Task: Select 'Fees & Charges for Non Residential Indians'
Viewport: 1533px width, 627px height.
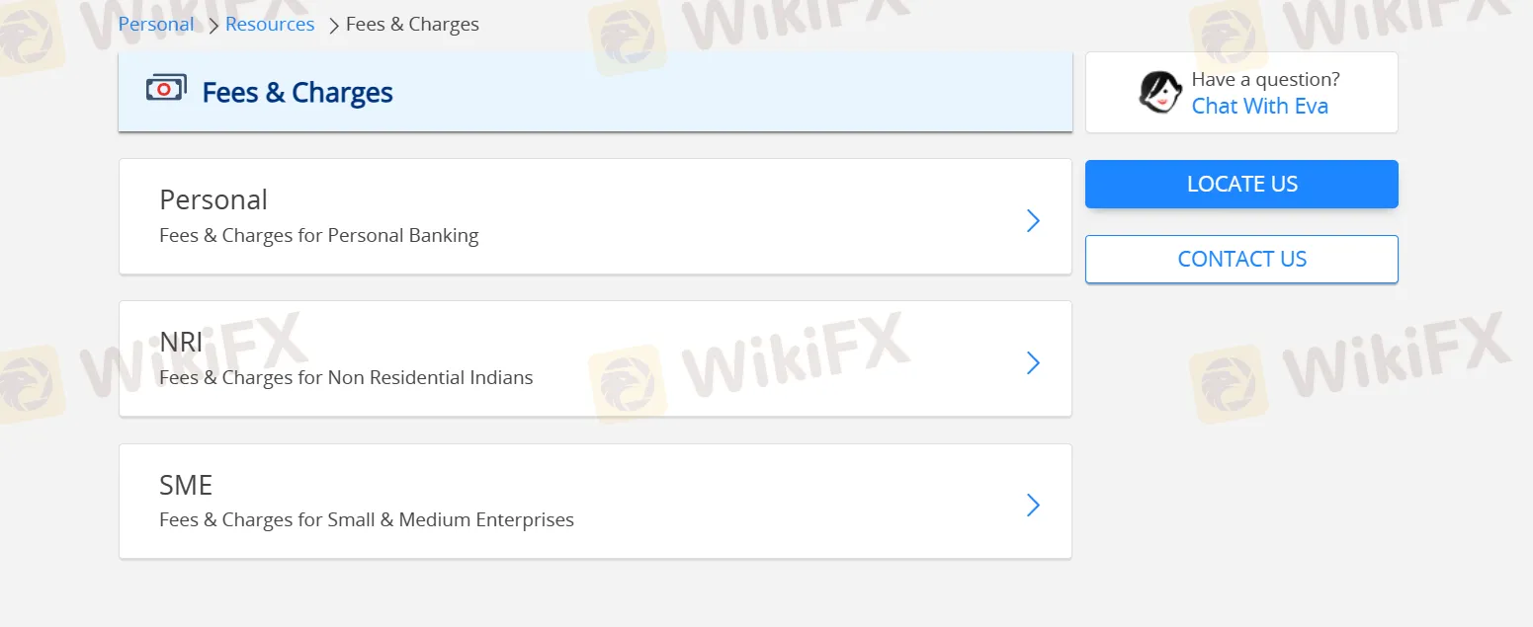Action: pyautogui.click(x=346, y=377)
